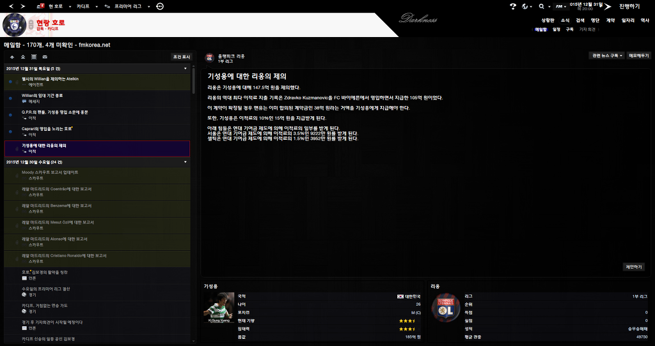Click the 조건 표시 button
The height and width of the screenshot is (346, 655).
pyautogui.click(x=181, y=57)
